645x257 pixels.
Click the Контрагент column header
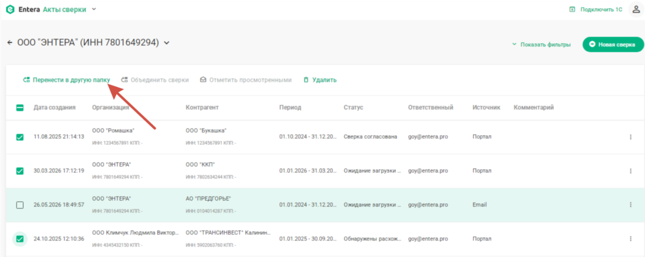[x=202, y=107]
